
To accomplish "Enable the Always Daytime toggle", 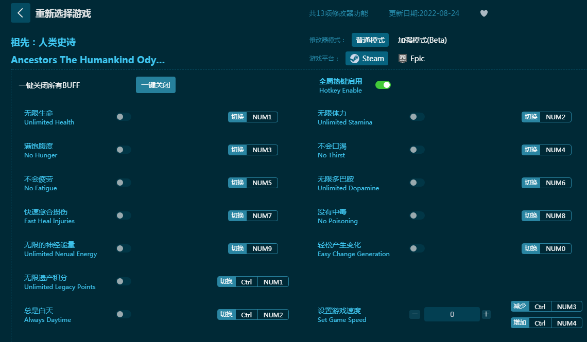I will point(124,314).
